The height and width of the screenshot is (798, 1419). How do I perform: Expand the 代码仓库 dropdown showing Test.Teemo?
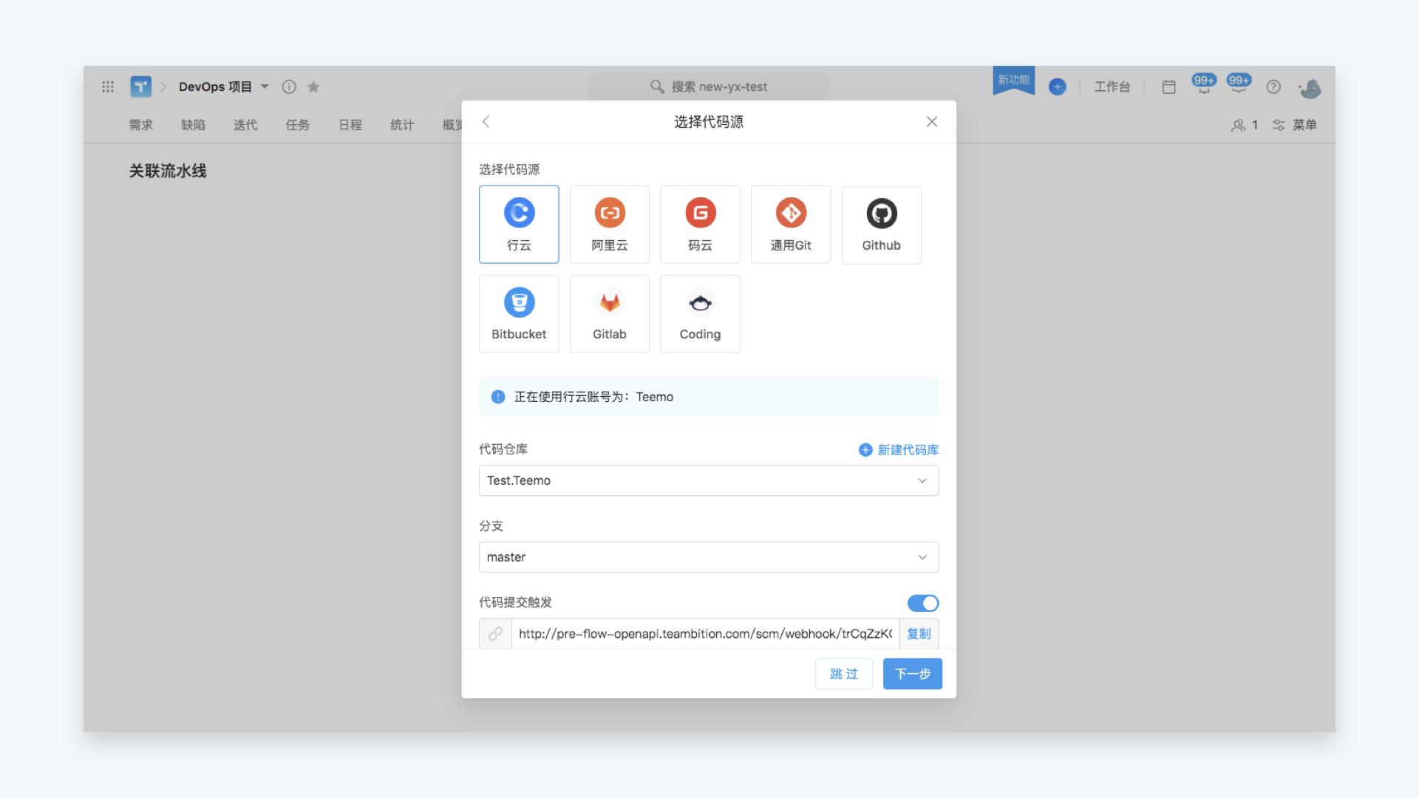point(709,480)
